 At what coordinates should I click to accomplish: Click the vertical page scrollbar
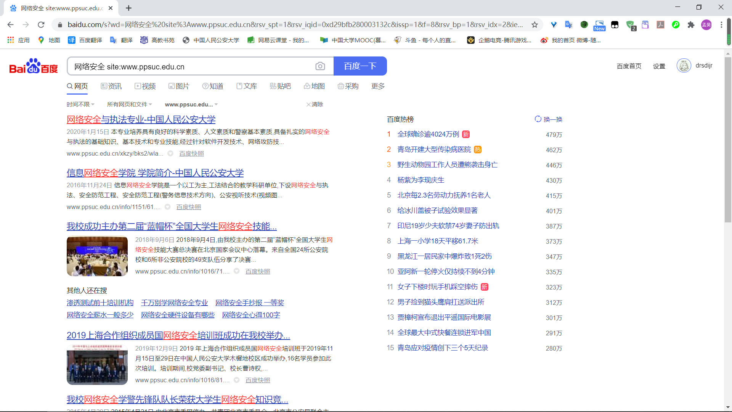tap(728, 139)
